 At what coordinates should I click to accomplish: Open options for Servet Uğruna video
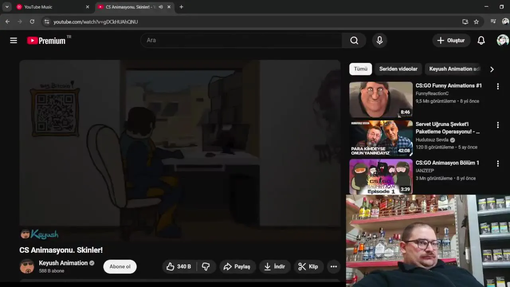pyautogui.click(x=498, y=125)
